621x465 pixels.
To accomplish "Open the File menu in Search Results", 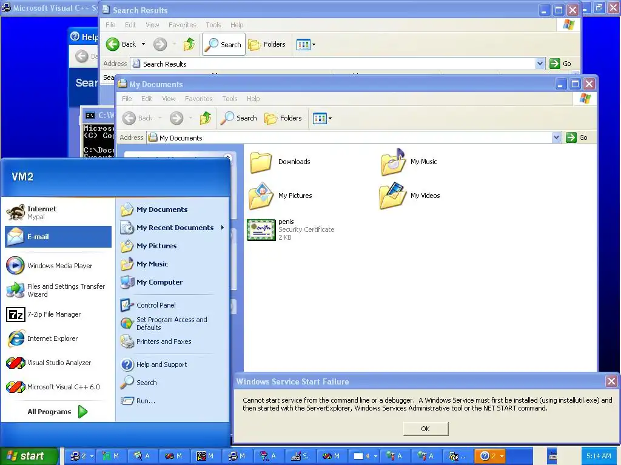I will (x=110, y=25).
